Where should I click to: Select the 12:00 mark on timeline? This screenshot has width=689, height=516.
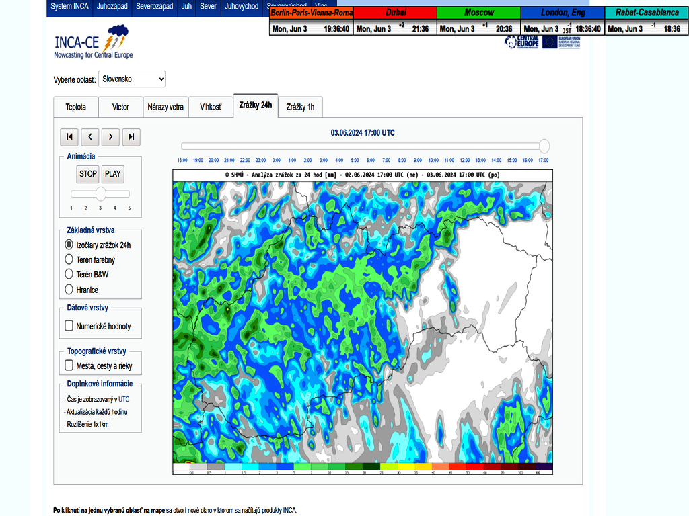[x=465, y=161]
